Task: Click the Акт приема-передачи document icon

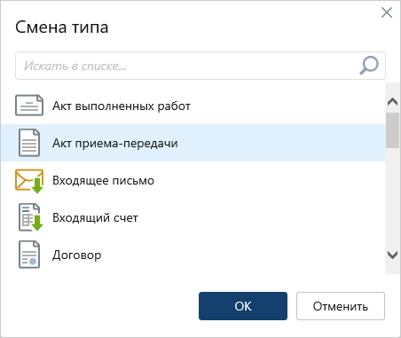Action: coord(29,143)
